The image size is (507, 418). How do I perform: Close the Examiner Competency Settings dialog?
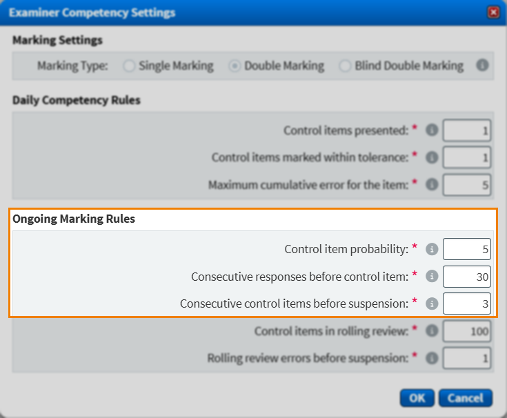tap(493, 12)
